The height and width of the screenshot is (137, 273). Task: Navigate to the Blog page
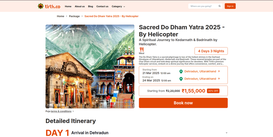pyautogui.click(x=90, y=6)
